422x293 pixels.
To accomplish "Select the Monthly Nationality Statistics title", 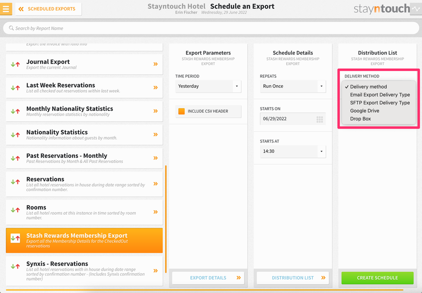I will click(x=70, y=109).
